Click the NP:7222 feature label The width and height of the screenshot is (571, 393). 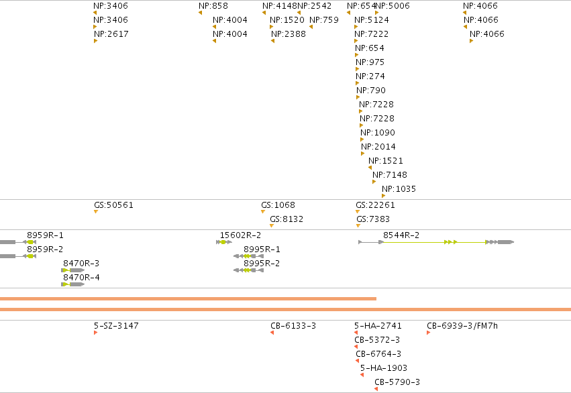point(372,34)
